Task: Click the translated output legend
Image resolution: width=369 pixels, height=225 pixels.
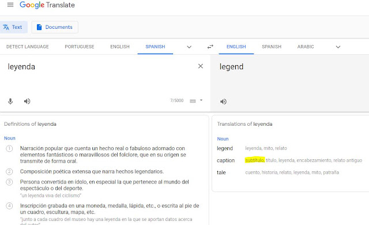Action: [231, 66]
